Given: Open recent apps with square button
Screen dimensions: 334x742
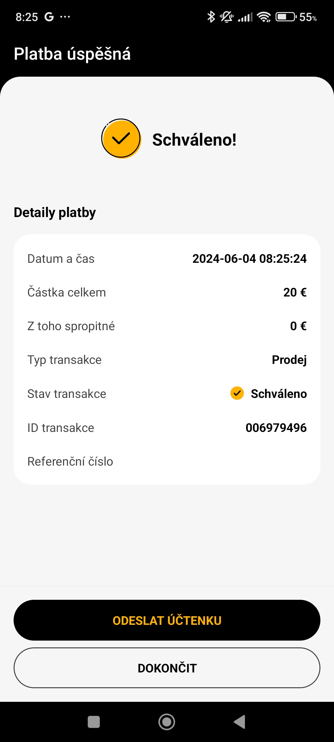Looking at the screenshot, I should pos(94,722).
